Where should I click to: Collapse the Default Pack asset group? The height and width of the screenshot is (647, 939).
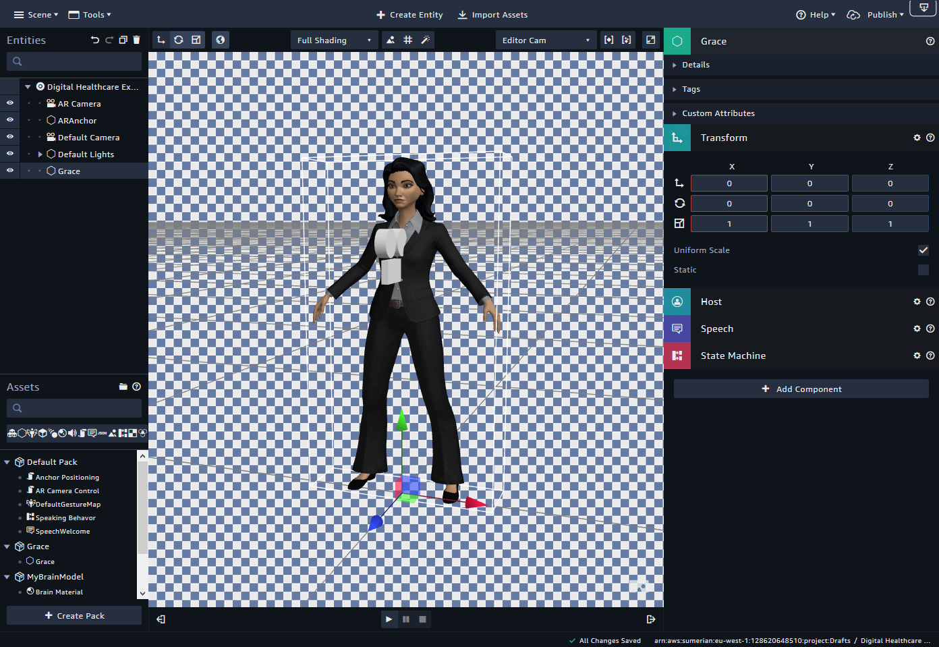click(x=7, y=462)
